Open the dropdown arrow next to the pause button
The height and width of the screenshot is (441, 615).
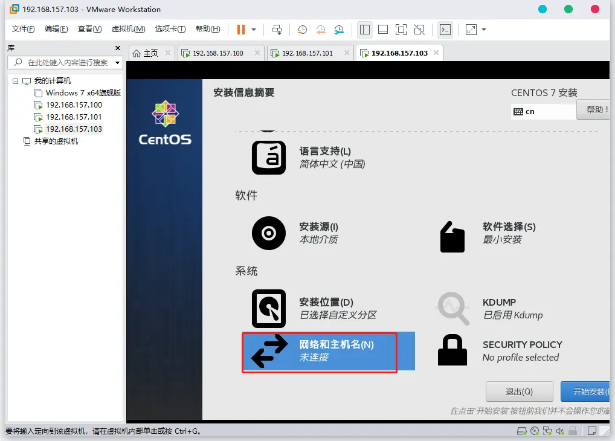point(254,30)
